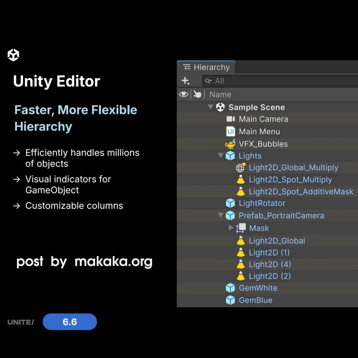The image size is (358, 358).
Task: Click the Light2D_Global_Multiply globe icon
Action: (x=241, y=167)
